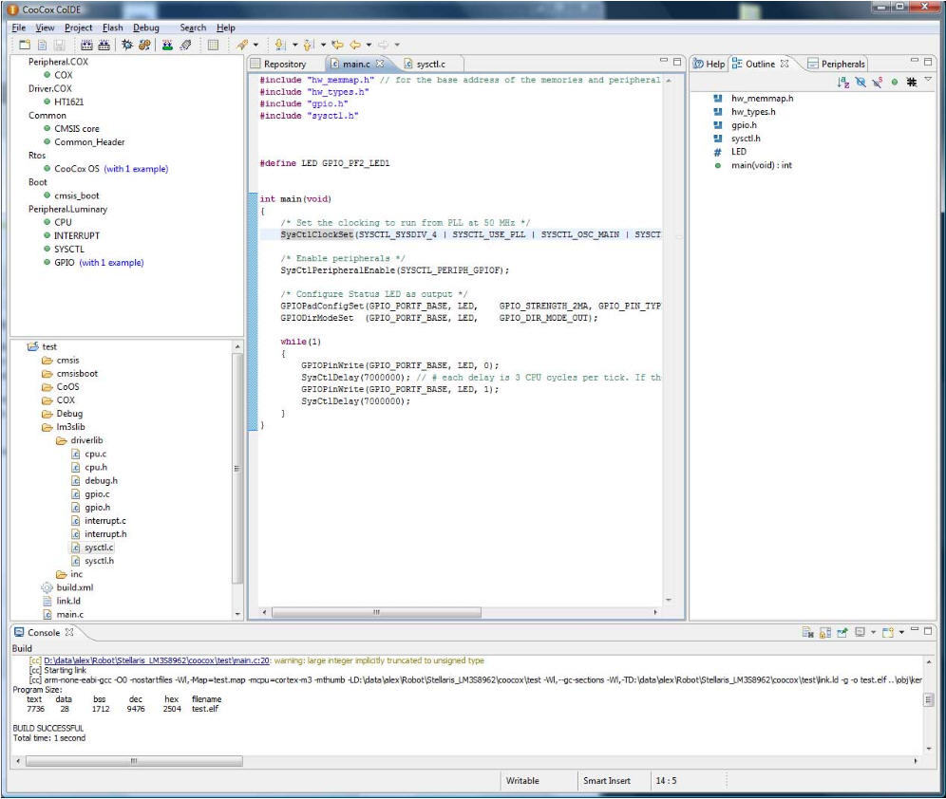Open the Help view tab

709,64
